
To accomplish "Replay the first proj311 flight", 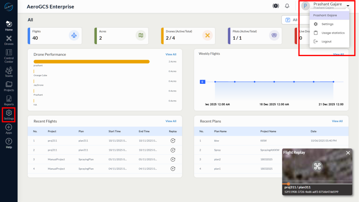I will click(x=172, y=141).
